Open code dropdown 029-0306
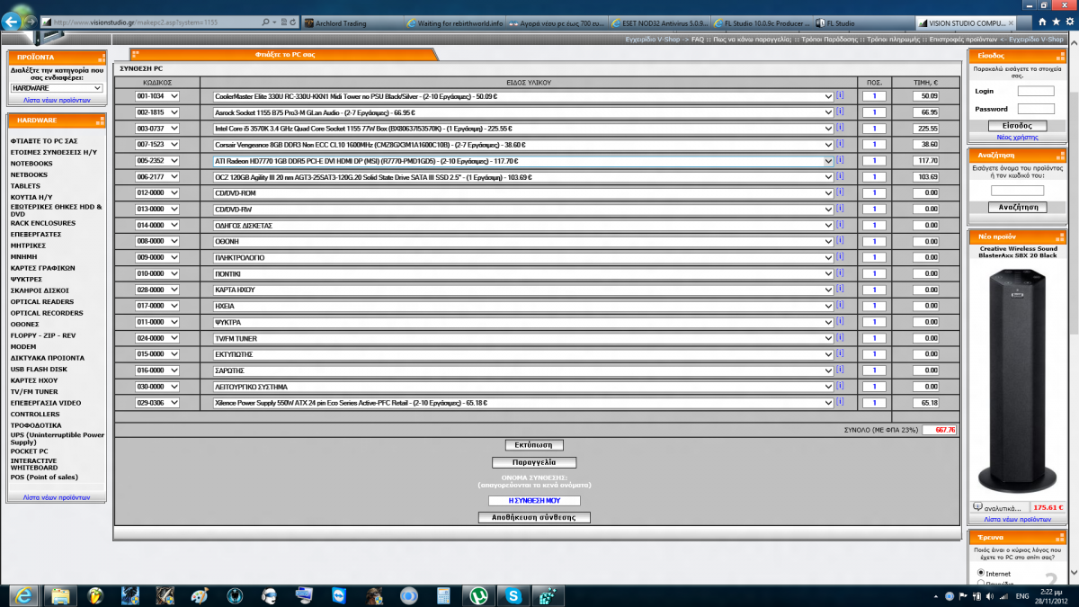Screen dimensions: 1079x607 point(157,403)
